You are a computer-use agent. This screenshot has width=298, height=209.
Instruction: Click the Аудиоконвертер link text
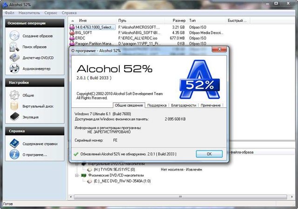pos(36,69)
